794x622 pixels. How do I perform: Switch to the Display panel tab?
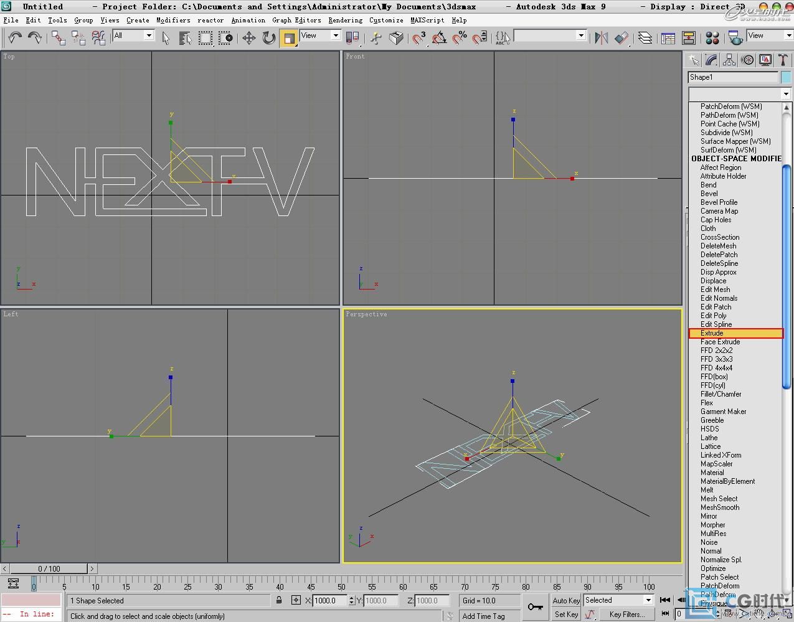[766, 60]
